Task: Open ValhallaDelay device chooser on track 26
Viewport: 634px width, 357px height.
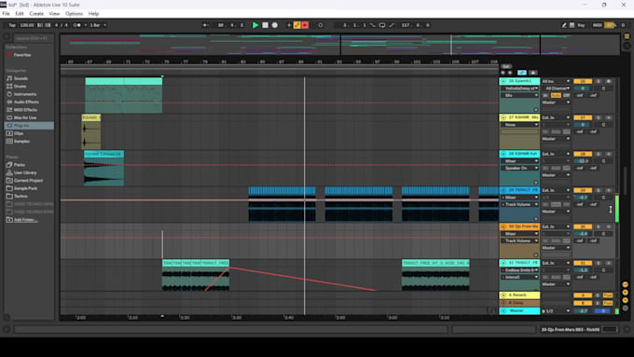Action: point(519,89)
